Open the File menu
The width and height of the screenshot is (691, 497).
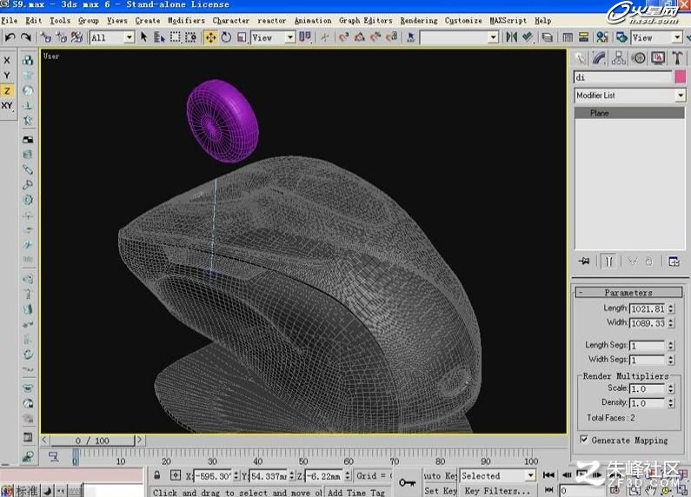coord(10,20)
